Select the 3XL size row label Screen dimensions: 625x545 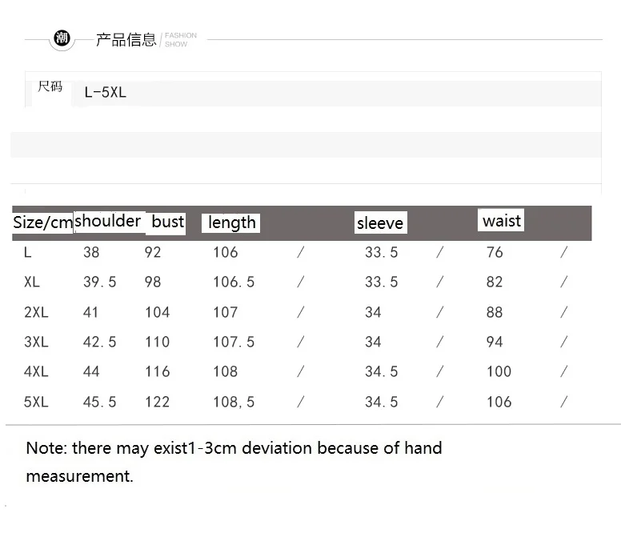pyautogui.click(x=36, y=342)
